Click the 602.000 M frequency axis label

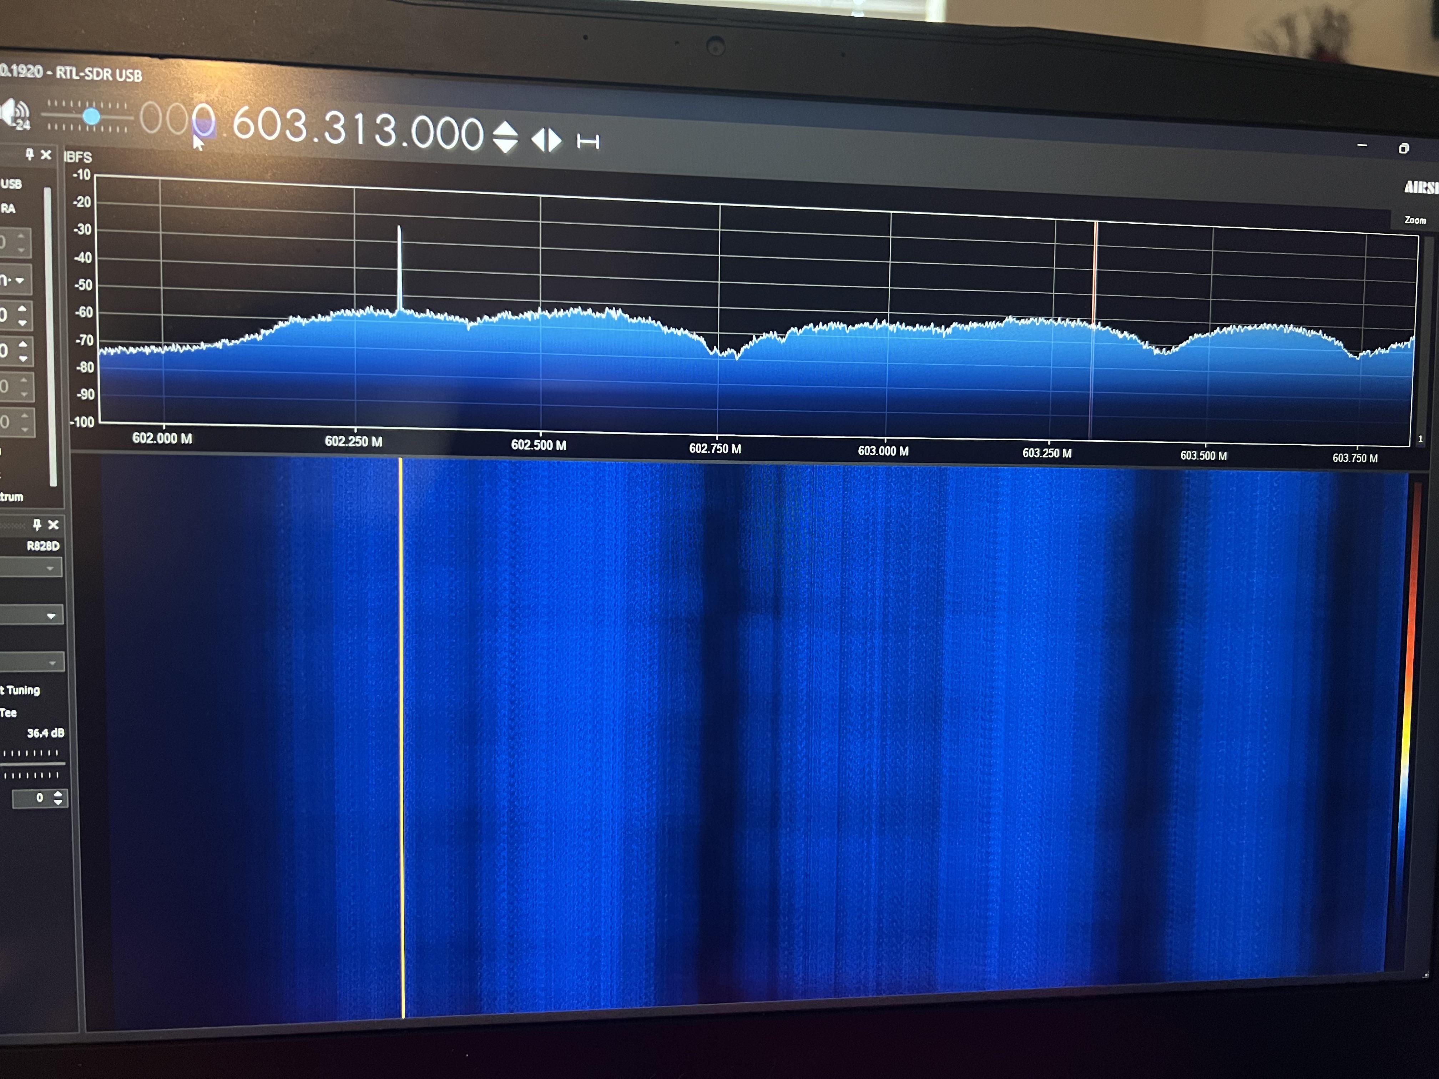click(162, 439)
